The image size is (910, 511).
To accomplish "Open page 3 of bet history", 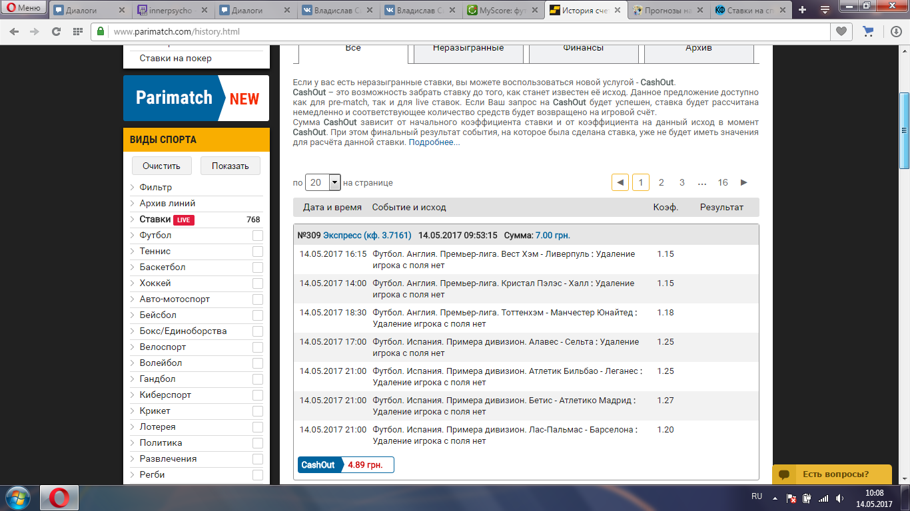I will 682,182.
